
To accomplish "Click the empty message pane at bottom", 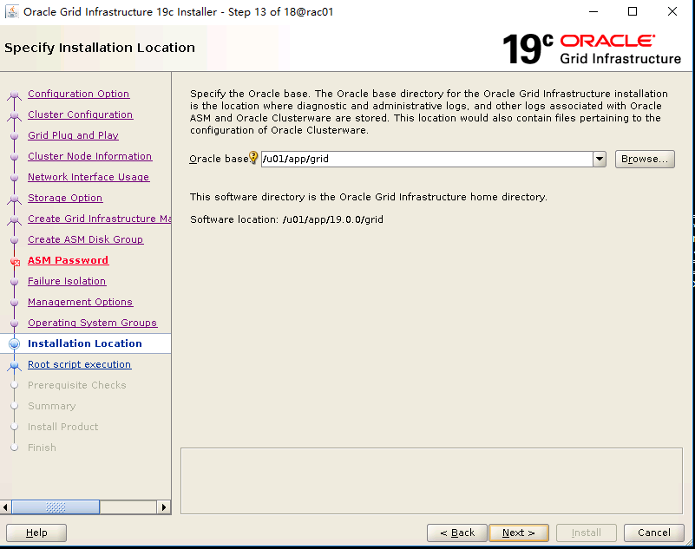I will tap(431, 480).
